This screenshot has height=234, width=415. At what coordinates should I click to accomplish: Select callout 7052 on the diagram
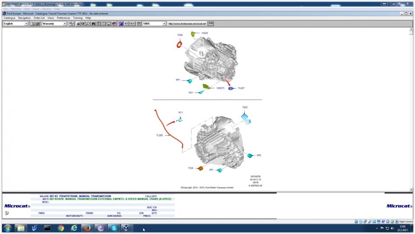pyautogui.click(x=245, y=108)
